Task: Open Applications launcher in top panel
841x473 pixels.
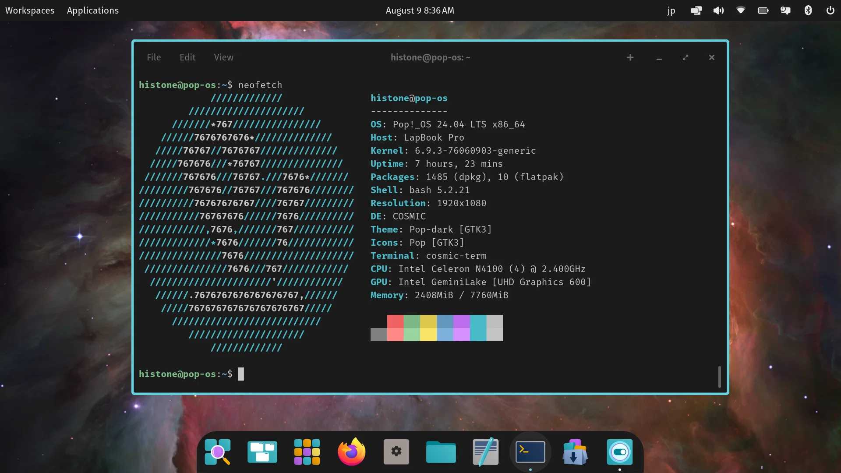Action: click(x=93, y=11)
